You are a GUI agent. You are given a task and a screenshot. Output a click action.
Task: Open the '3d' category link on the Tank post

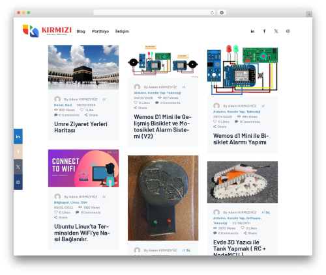click(x=267, y=213)
